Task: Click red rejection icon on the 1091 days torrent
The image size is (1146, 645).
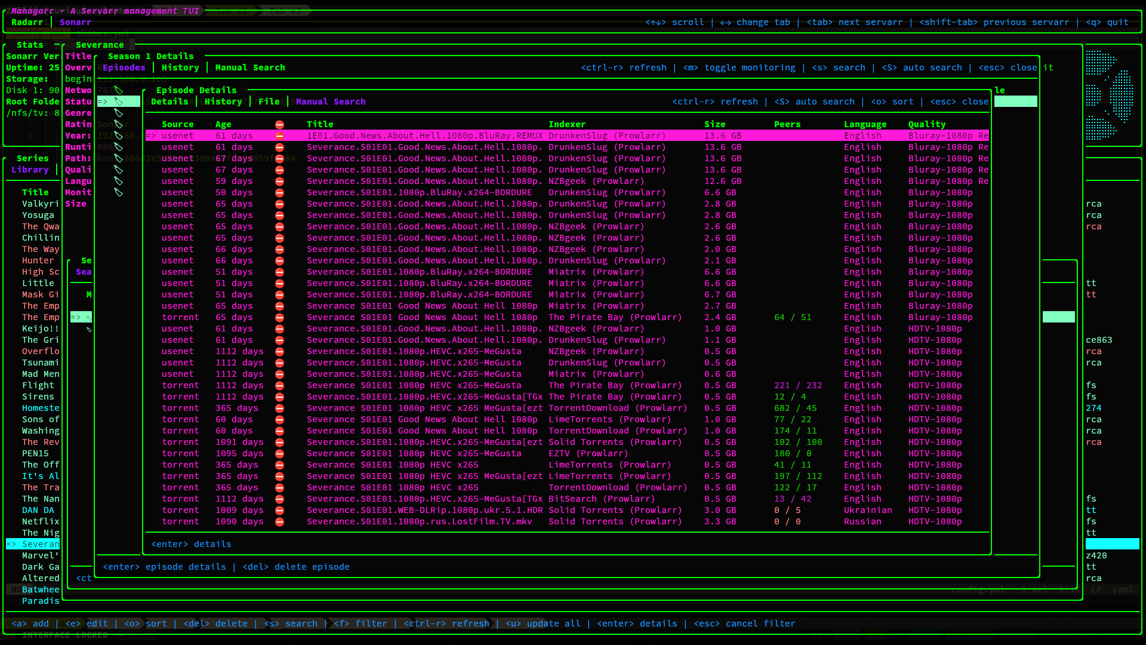Action: [279, 443]
